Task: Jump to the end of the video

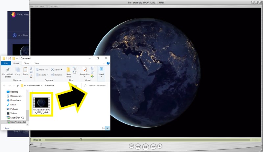Action: 160,146
